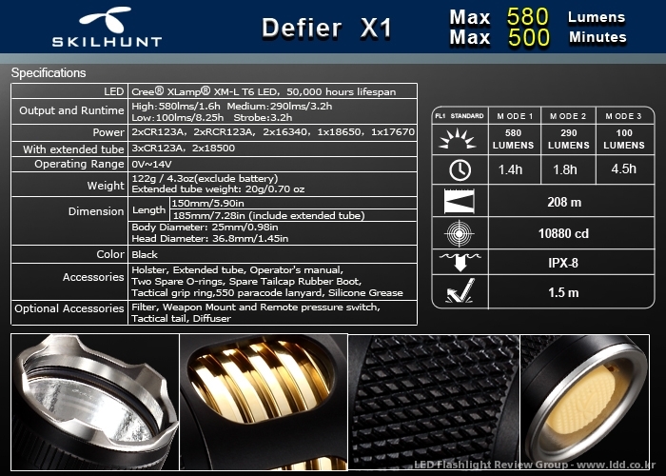
Task: Click the Accessories row label
Action: pyautogui.click(x=93, y=277)
